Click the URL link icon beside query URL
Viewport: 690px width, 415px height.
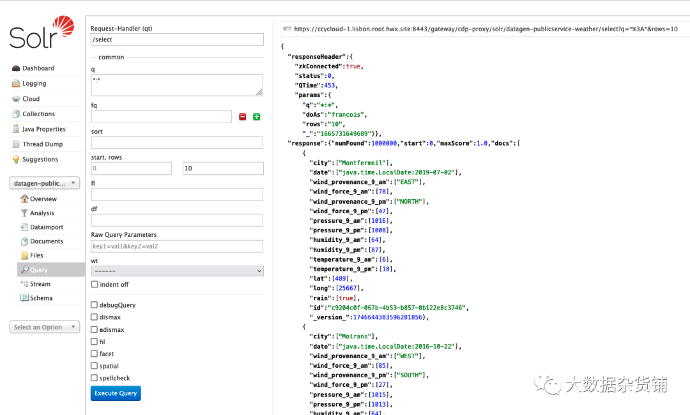(287, 29)
